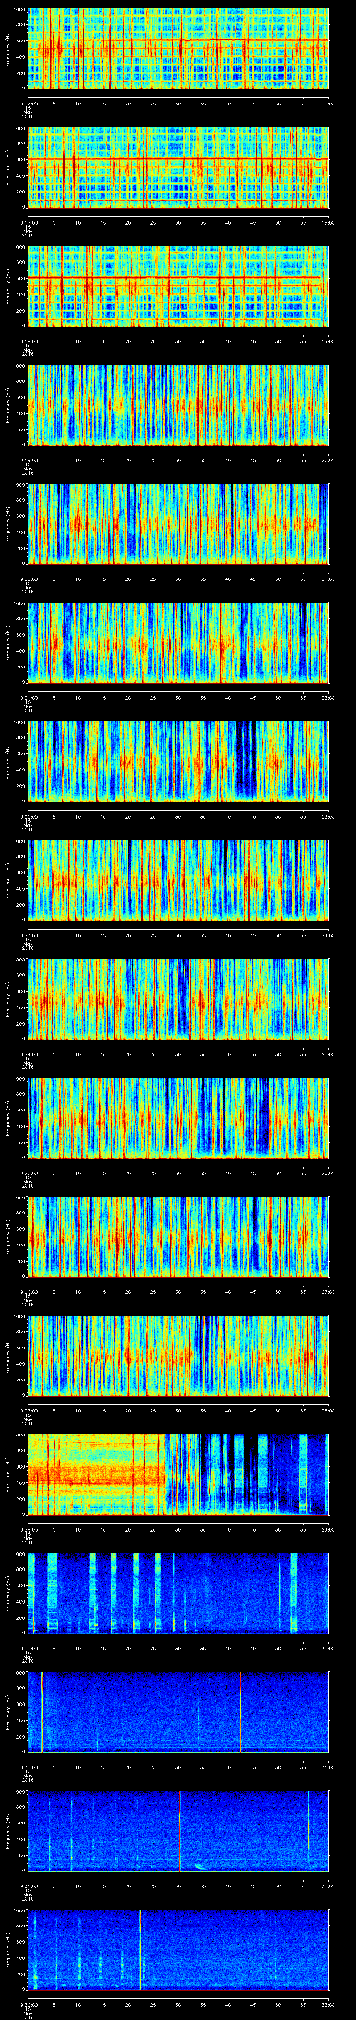This screenshot has height=2020, width=356.
Task: Click the "20:00" end time label
Action: (328, 460)
